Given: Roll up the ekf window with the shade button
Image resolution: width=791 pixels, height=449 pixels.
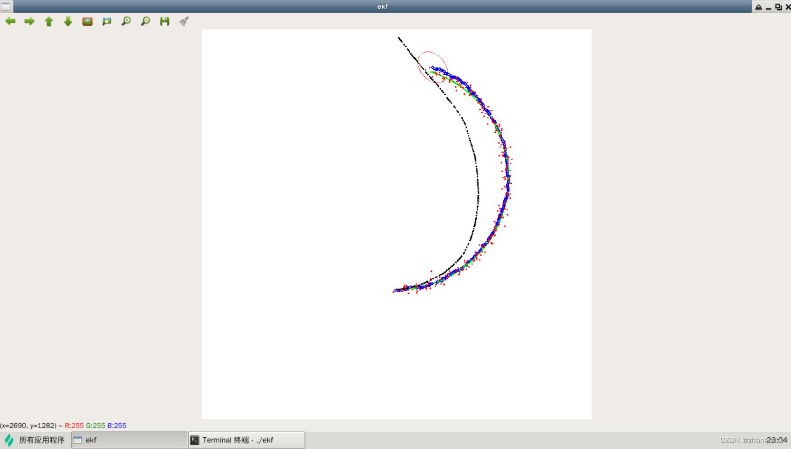Looking at the screenshot, I should pyautogui.click(x=759, y=7).
